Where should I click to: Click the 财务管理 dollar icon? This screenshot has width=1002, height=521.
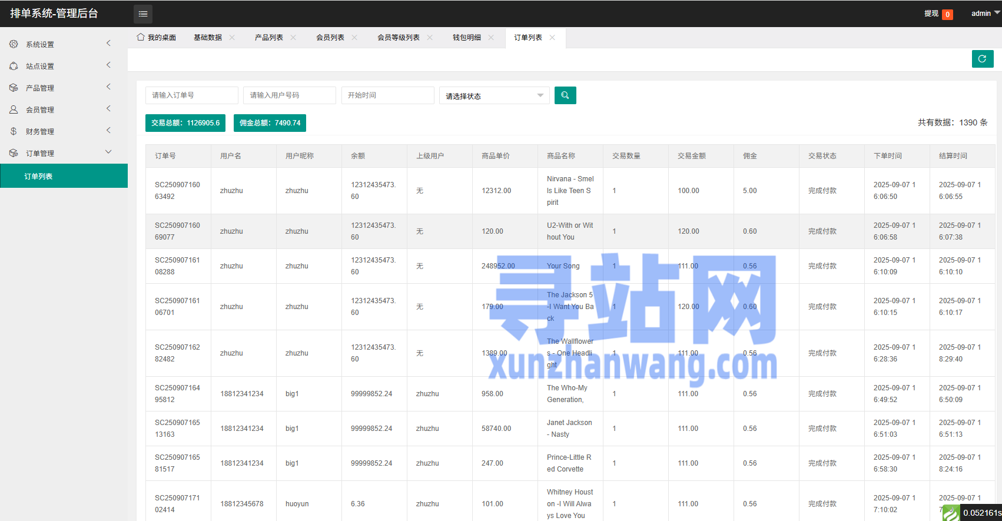14,131
